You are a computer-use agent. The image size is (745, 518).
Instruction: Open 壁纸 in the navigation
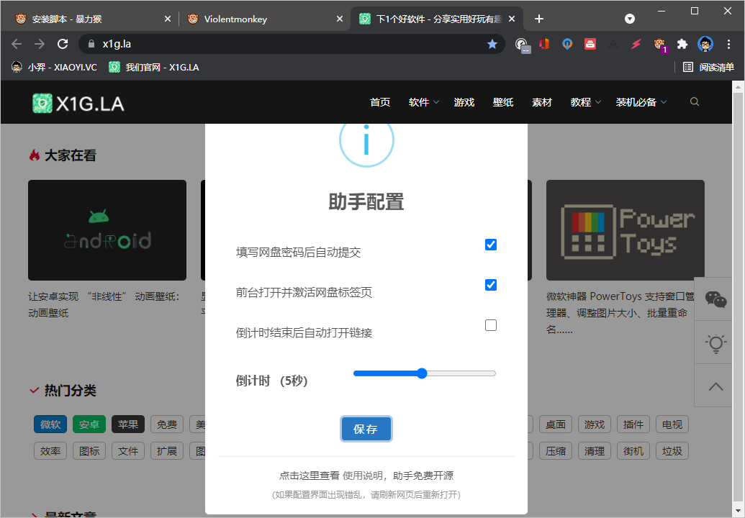[503, 102]
